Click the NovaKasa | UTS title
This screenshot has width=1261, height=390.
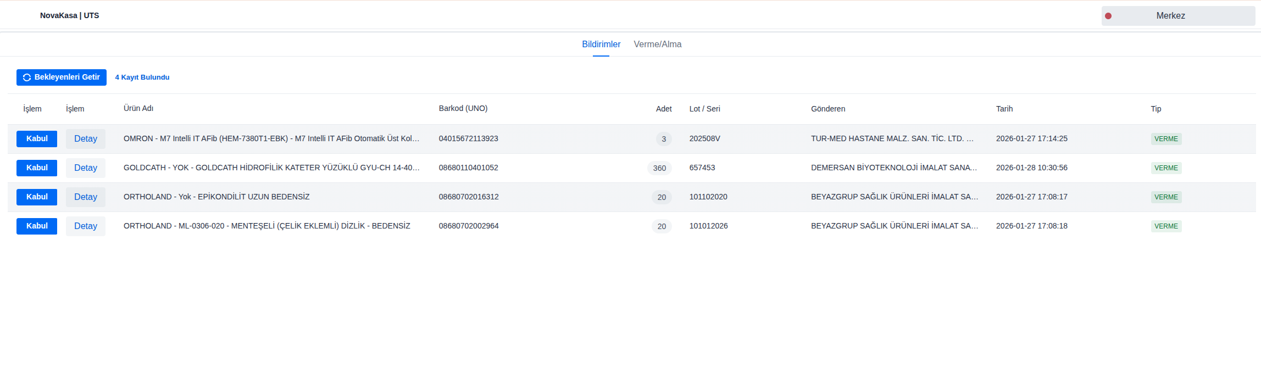[69, 16]
